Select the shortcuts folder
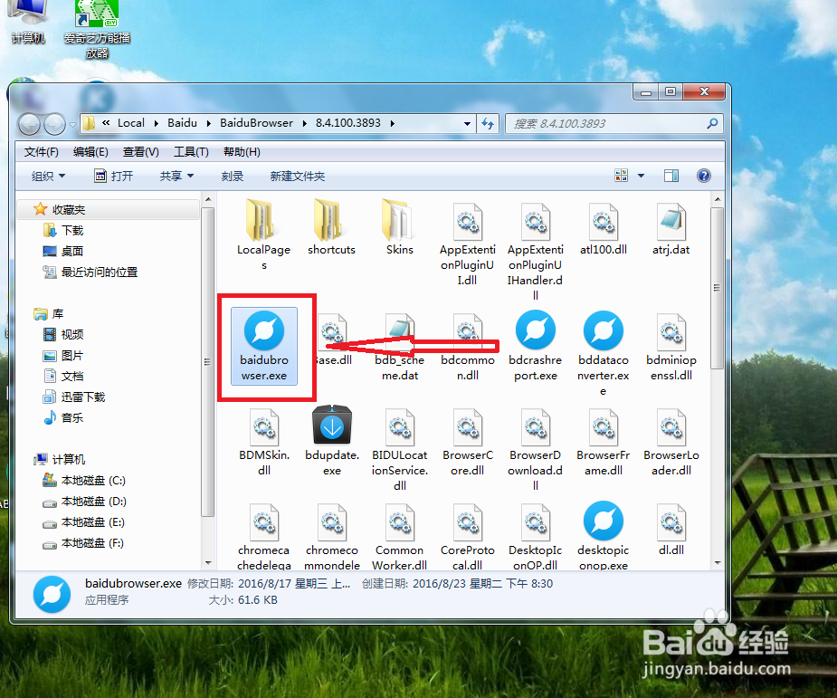This screenshot has height=698, width=837. pyautogui.click(x=331, y=227)
